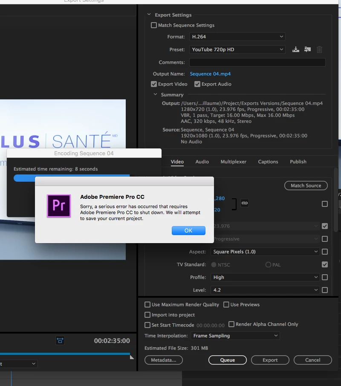Toggle match-source checkbox beside Progressive field order
This screenshot has height=386, width=341.
325,239
